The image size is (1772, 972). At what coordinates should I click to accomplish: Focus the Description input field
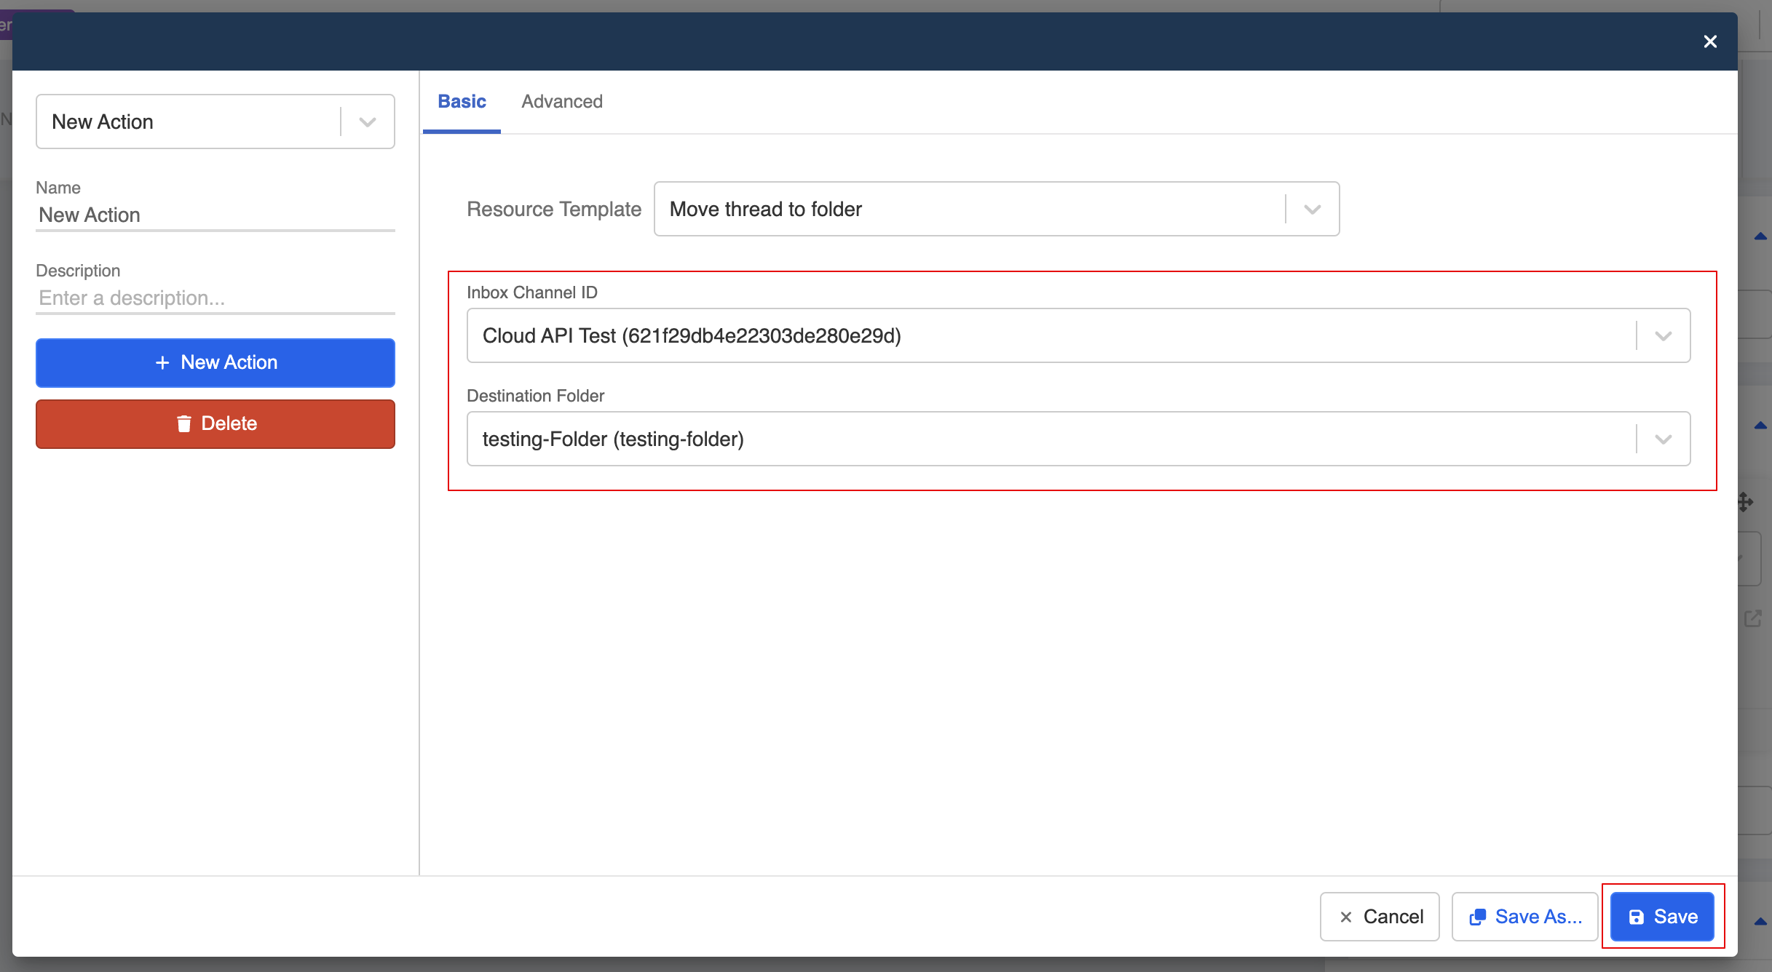(215, 298)
